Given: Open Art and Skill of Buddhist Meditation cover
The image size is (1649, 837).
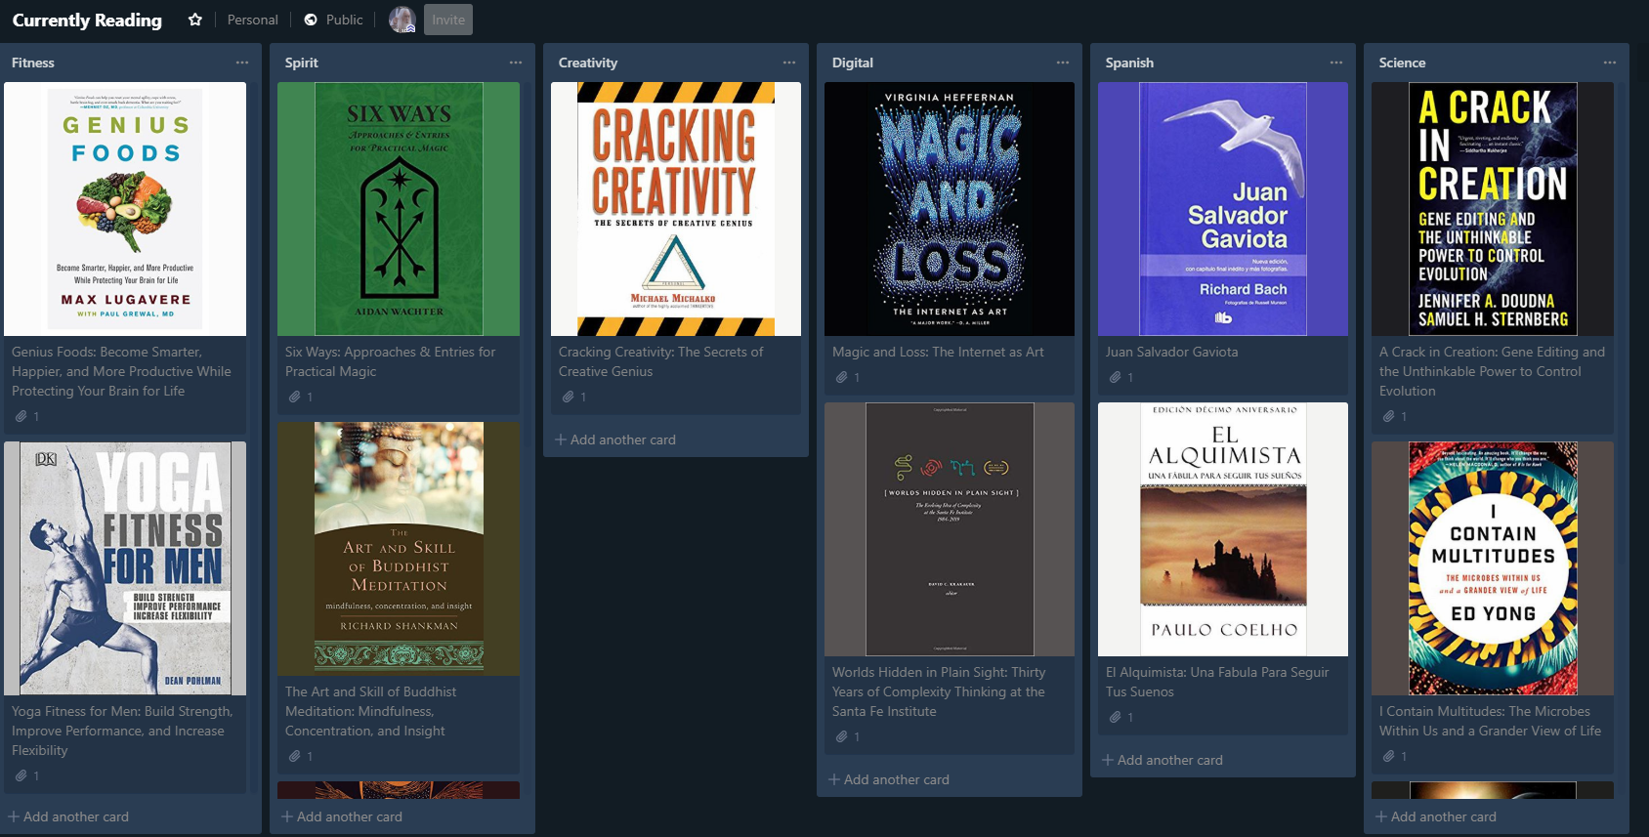Looking at the screenshot, I should click(x=399, y=549).
